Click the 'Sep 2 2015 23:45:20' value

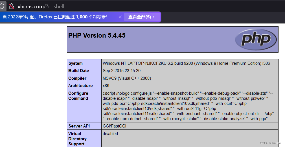122,71
